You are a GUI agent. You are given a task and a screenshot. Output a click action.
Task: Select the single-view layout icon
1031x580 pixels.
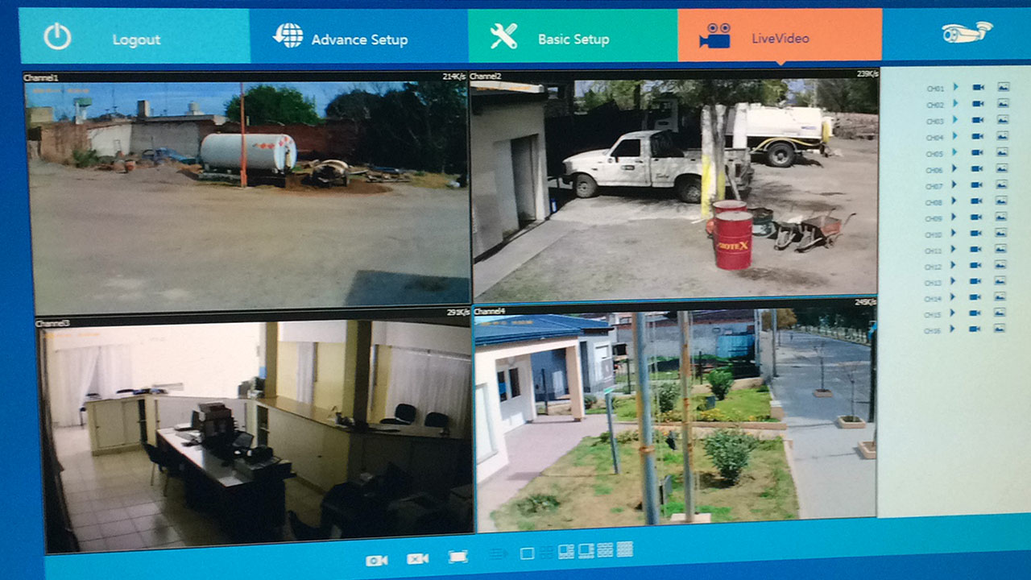click(528, 553)
